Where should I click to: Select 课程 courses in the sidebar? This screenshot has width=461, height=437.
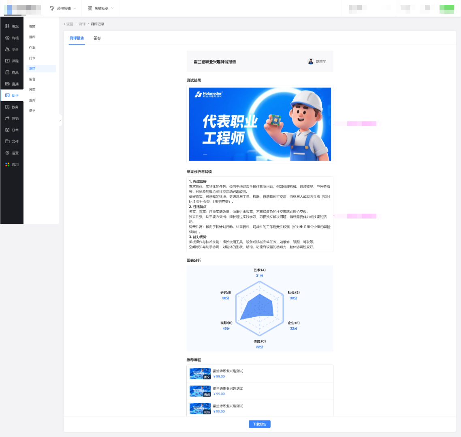pyautogui.click(x=12, y=61)
